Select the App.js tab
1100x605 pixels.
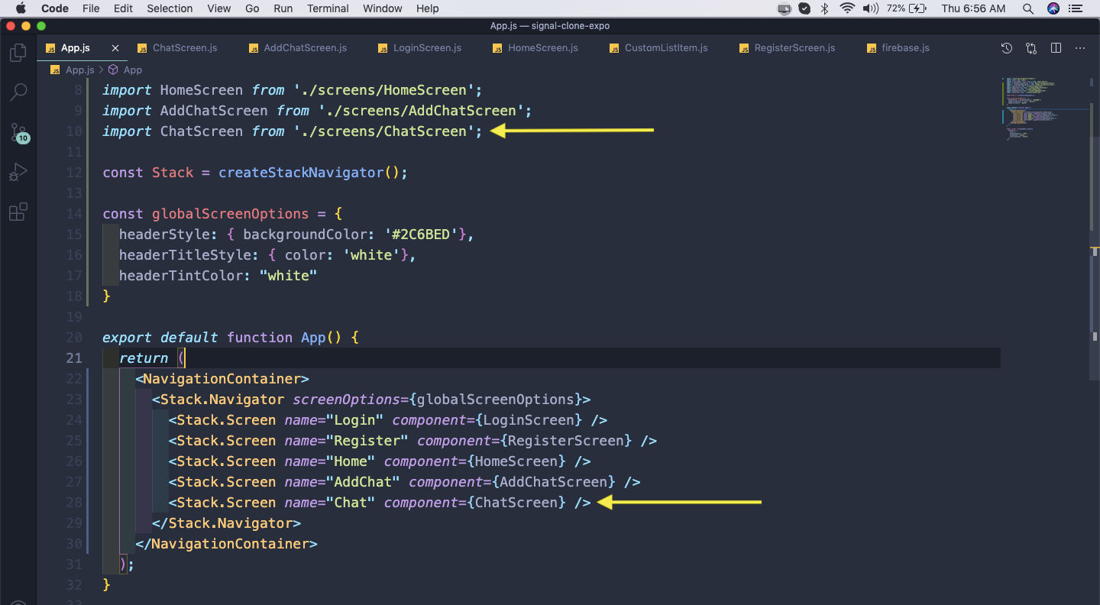pyautogui.click(x=75, y=48)
